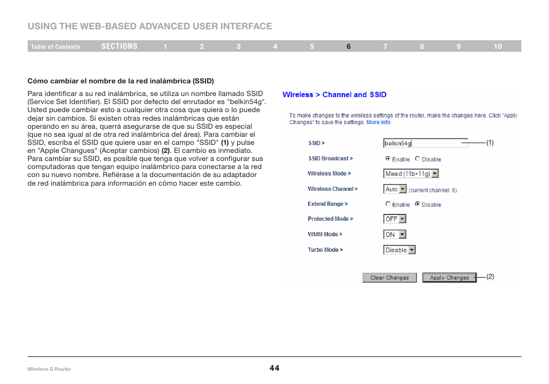549x384 pixels.
Task: Open the More Info link
Action: point(379,122)
